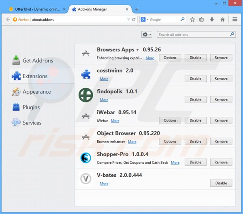Click the Browsers Apps + extension icon

pos(86,53)
